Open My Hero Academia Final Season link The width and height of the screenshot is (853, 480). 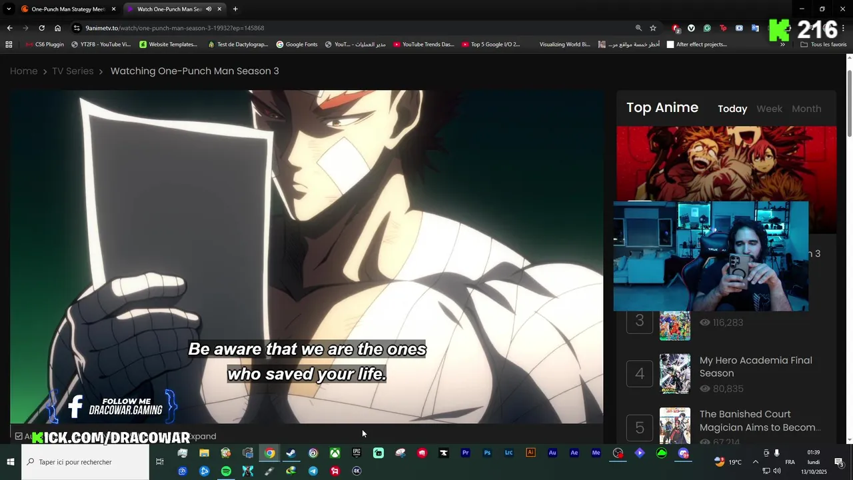pyautogui.click(x=756, y=367)
